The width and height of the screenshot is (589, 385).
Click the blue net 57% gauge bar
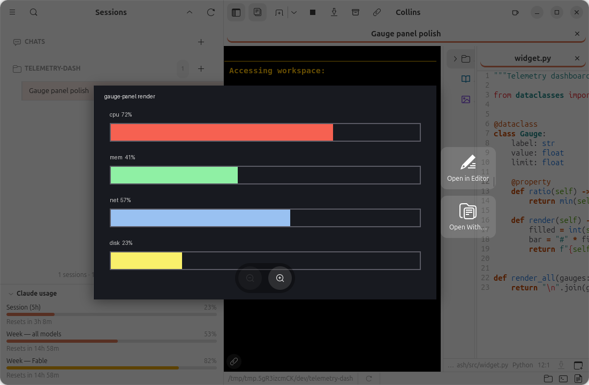coord(200,218)
